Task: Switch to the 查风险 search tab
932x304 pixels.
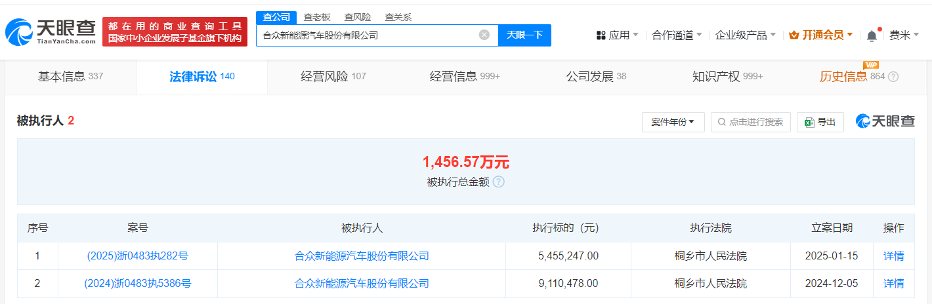Action: pyautogui.click(x=358, y=18)
